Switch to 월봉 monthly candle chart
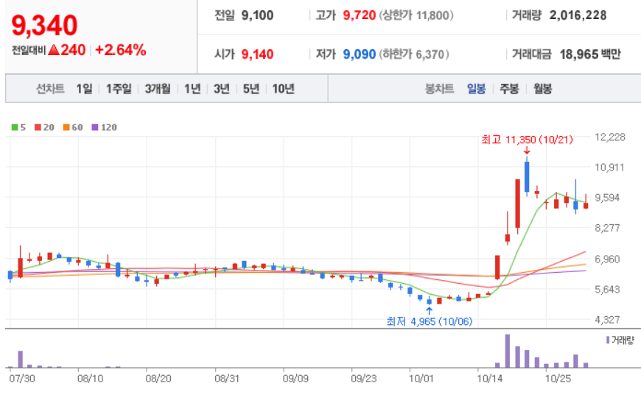The image size is (641, 397). pos(542,88)
